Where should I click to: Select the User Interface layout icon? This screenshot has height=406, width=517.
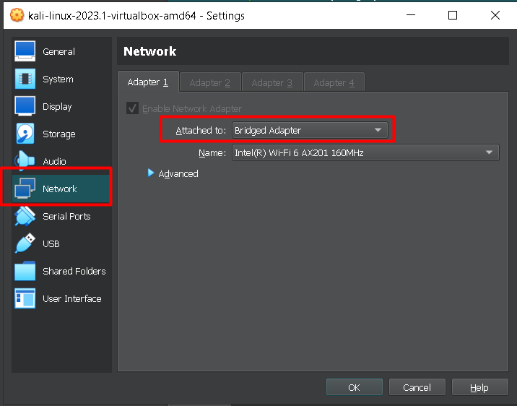tap(25, 298)
